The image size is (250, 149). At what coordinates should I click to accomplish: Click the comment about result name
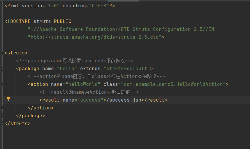point(89,92)
